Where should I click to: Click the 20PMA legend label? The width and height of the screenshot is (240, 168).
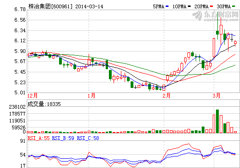(202, 6)
